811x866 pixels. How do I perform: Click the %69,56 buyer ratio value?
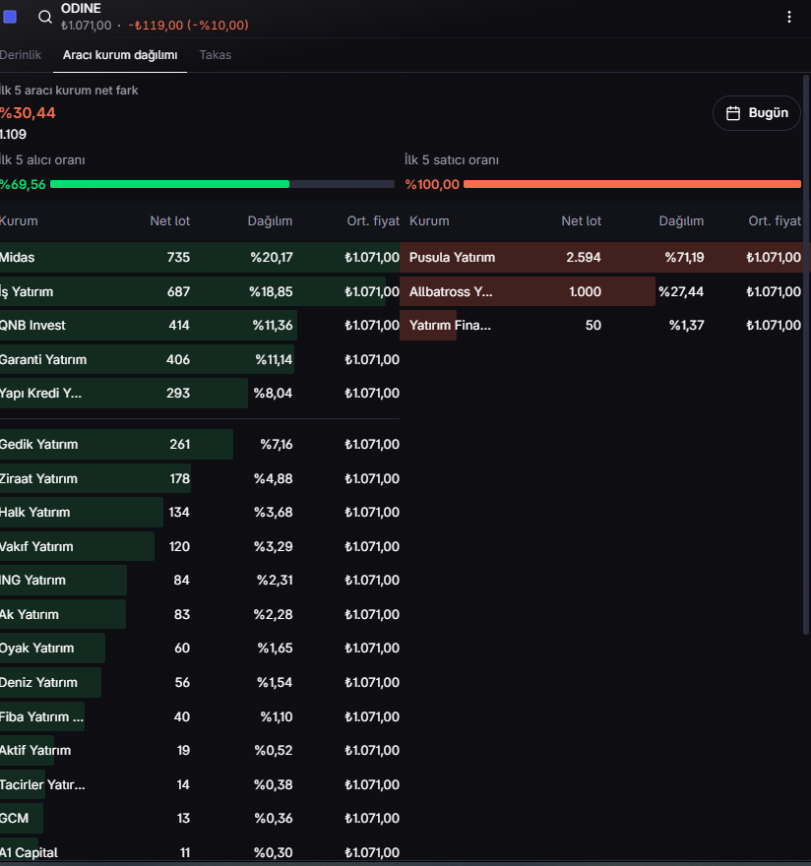click(x=23, y=184)
